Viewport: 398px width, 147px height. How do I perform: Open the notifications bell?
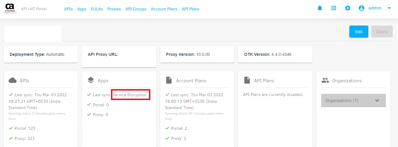320,8
